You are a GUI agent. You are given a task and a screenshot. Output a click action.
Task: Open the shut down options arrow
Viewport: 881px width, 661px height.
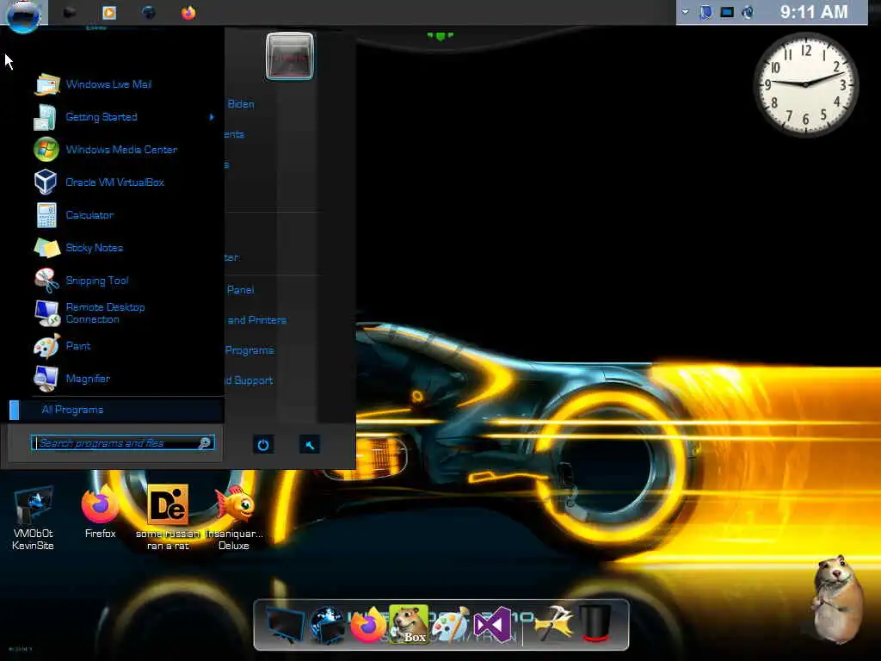(310, 445)
